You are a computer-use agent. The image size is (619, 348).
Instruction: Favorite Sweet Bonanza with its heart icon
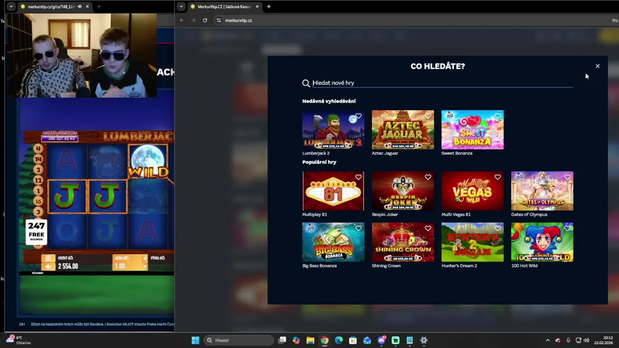pyautogui.click(x=498, y=116)
